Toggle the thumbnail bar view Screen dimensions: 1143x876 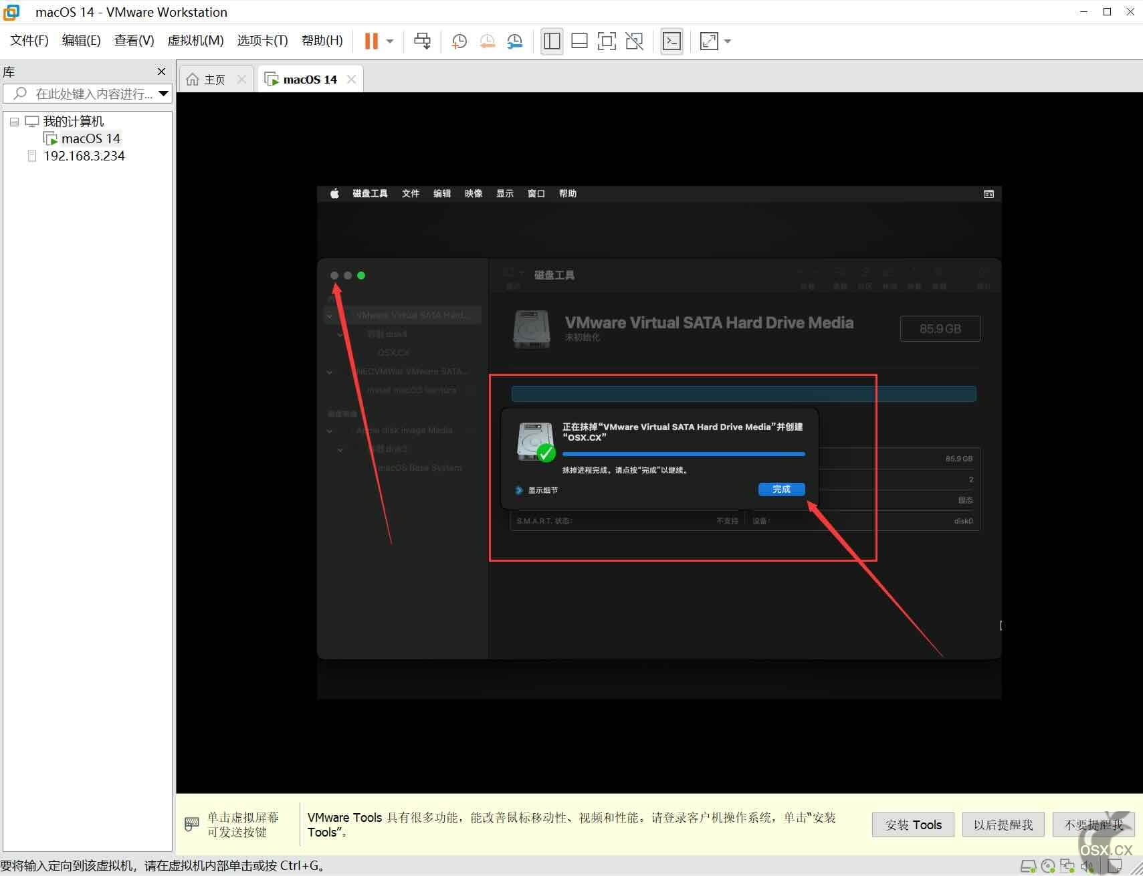579,41
